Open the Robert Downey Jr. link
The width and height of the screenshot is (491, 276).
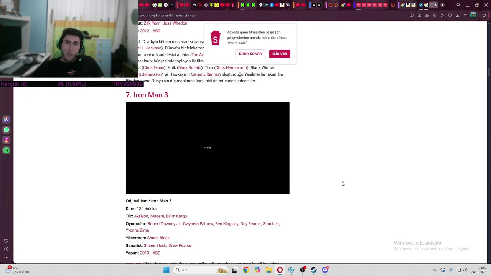pos(164,224)
